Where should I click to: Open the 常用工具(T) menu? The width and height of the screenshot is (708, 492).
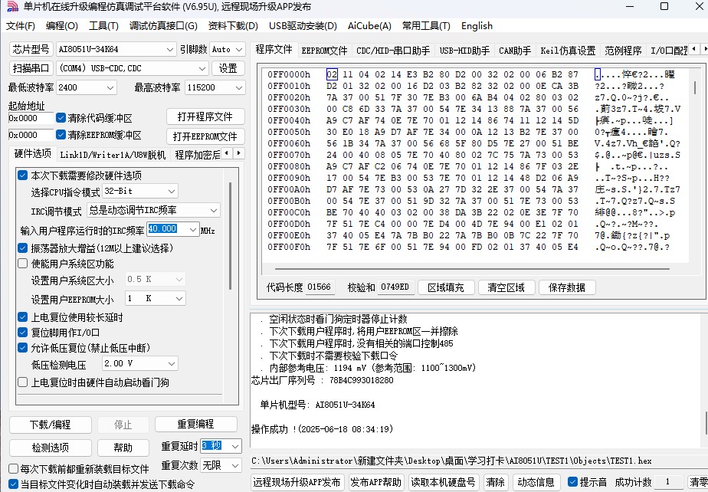(426, 26)
